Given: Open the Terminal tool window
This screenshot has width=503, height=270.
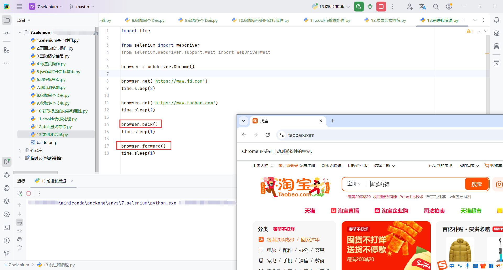Looking at the screenshot, I should click(x=7, y=227).
